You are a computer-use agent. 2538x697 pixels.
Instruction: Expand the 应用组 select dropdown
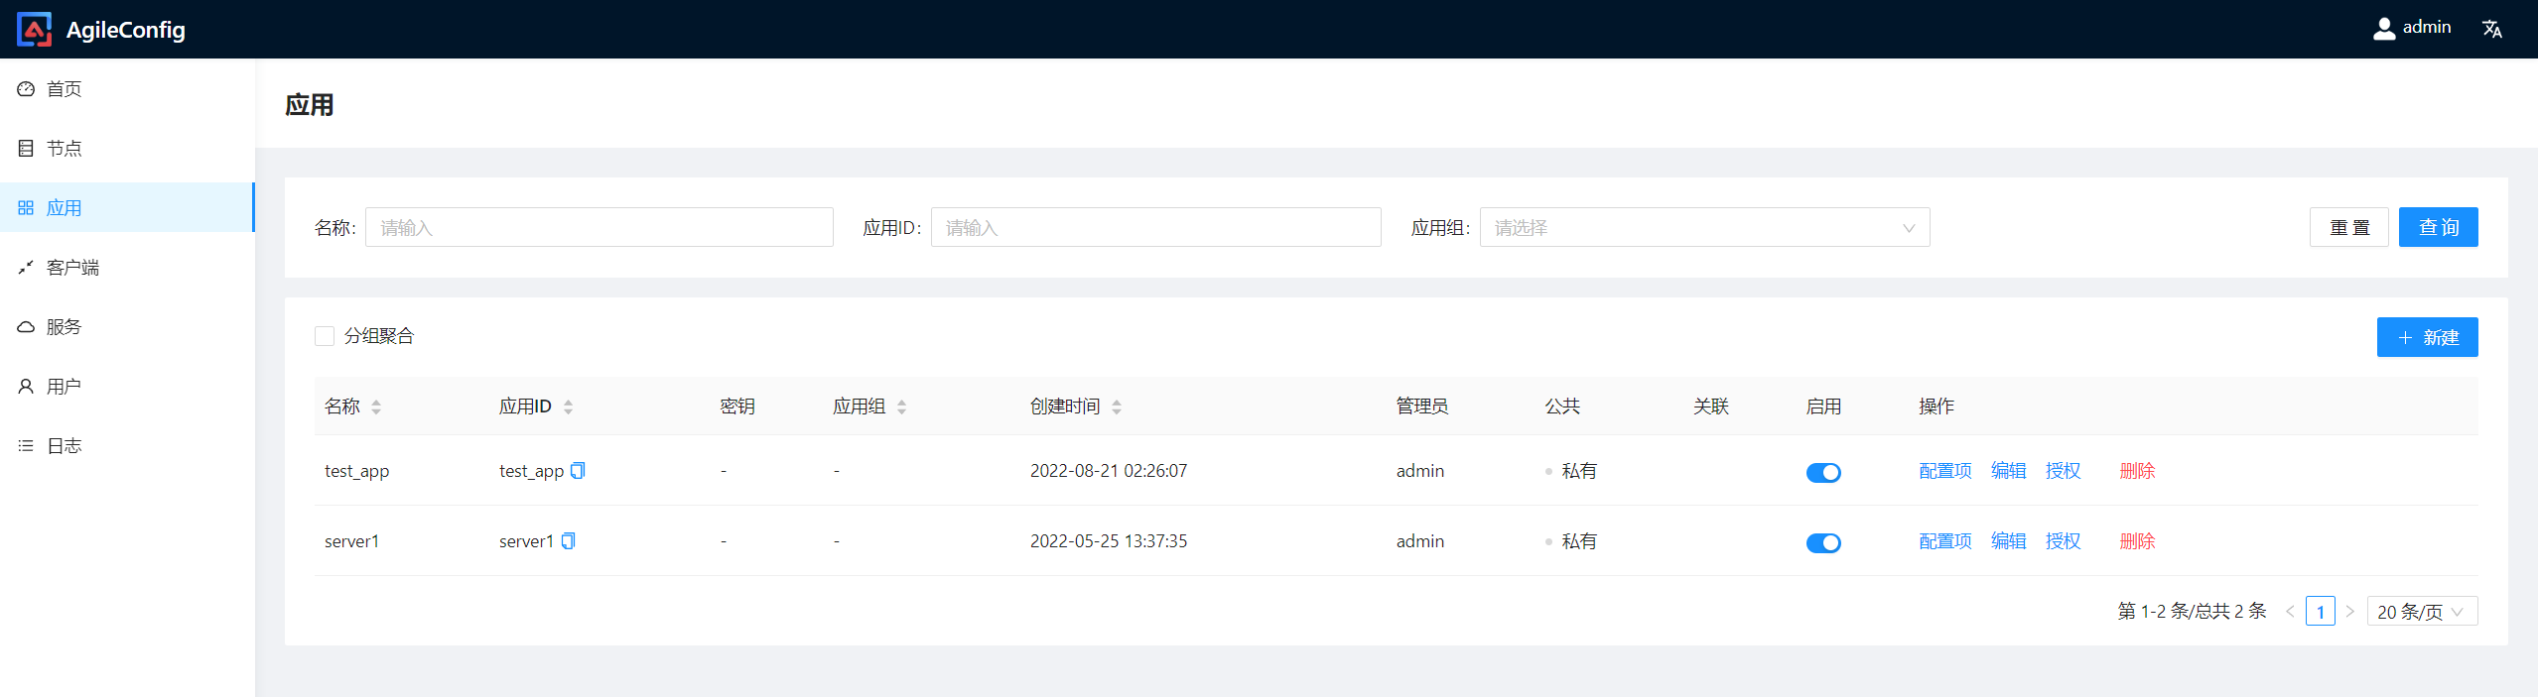coord(1703,228)
